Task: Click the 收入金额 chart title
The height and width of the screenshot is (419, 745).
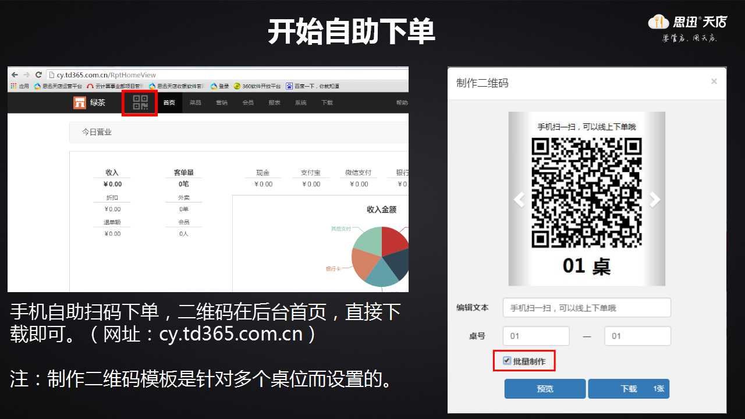Action: coord(381,210)
